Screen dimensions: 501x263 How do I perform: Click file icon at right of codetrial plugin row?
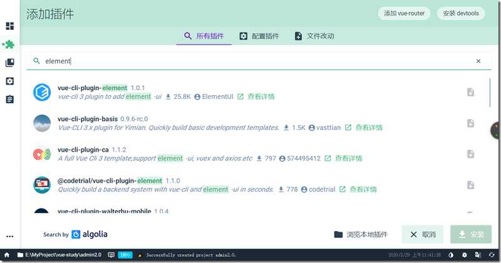(471, 185)
